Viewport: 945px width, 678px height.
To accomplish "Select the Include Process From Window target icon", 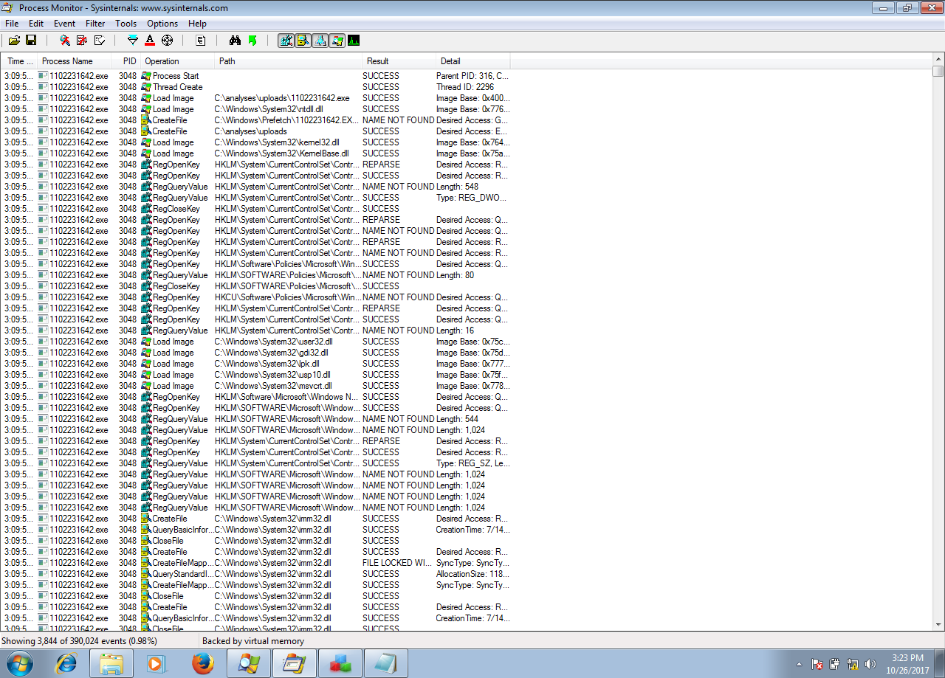I will [x=168, y=41].
